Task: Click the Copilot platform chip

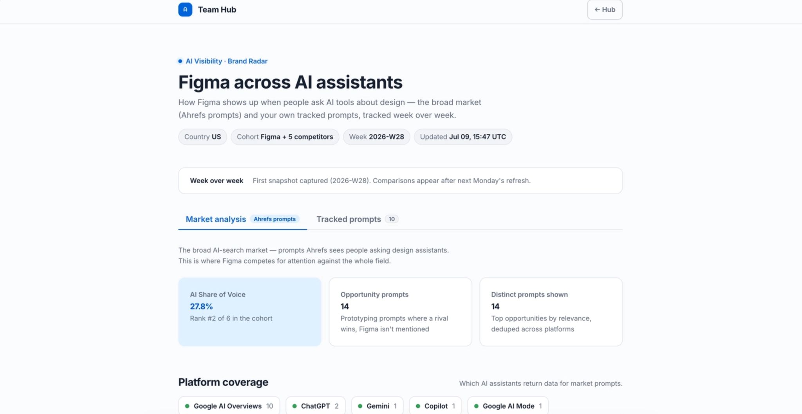Action: pos(435,406)
